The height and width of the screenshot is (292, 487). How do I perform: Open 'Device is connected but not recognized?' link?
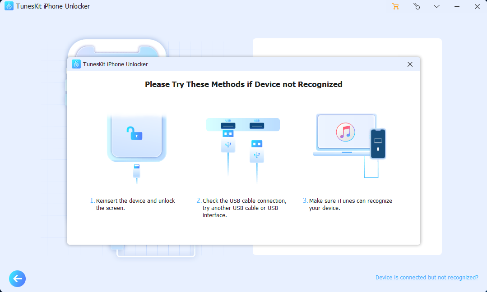pos(427,278)
